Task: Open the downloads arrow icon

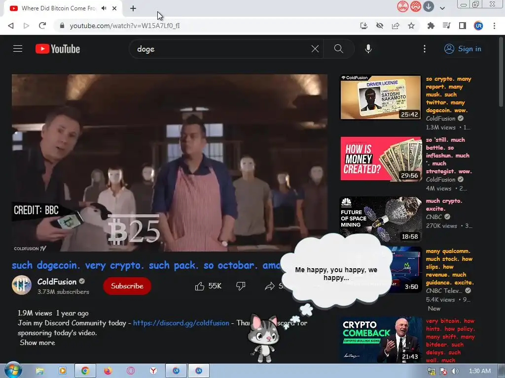Action: [x=429, y=6]
